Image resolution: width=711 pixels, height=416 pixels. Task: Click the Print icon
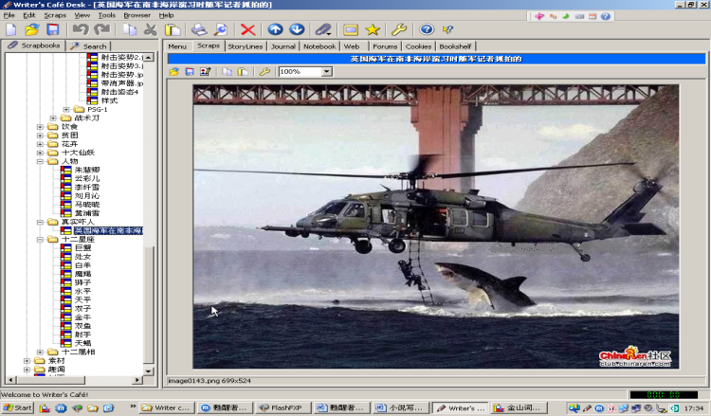(199, 30)
